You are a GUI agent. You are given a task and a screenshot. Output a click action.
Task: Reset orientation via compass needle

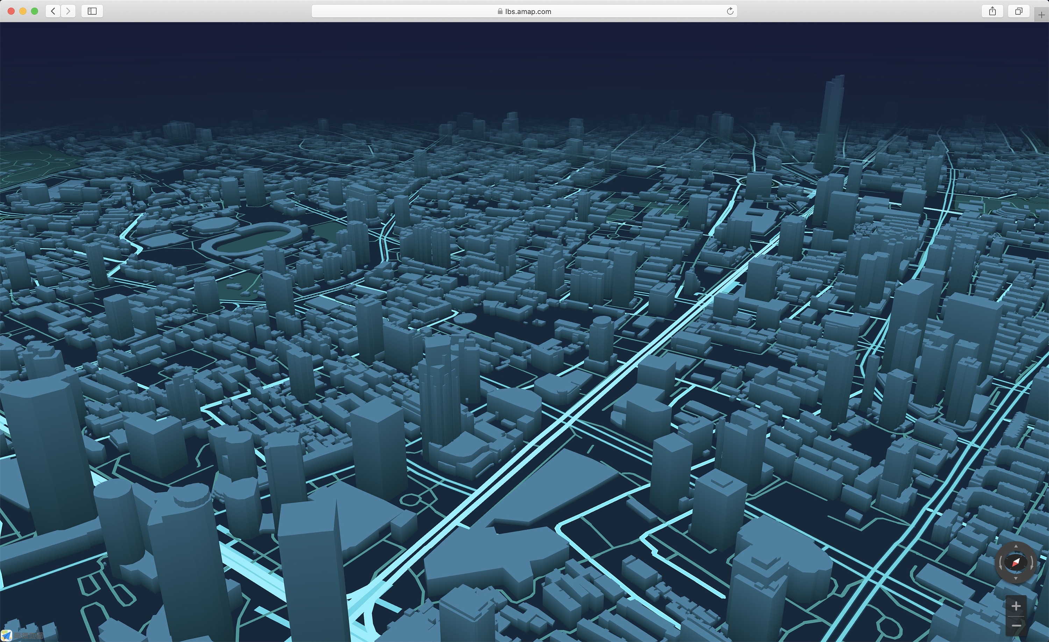(1016, 562)
